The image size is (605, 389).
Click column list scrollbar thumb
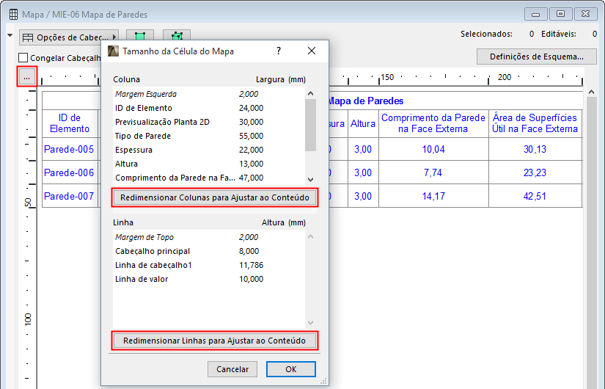point(311,125)
